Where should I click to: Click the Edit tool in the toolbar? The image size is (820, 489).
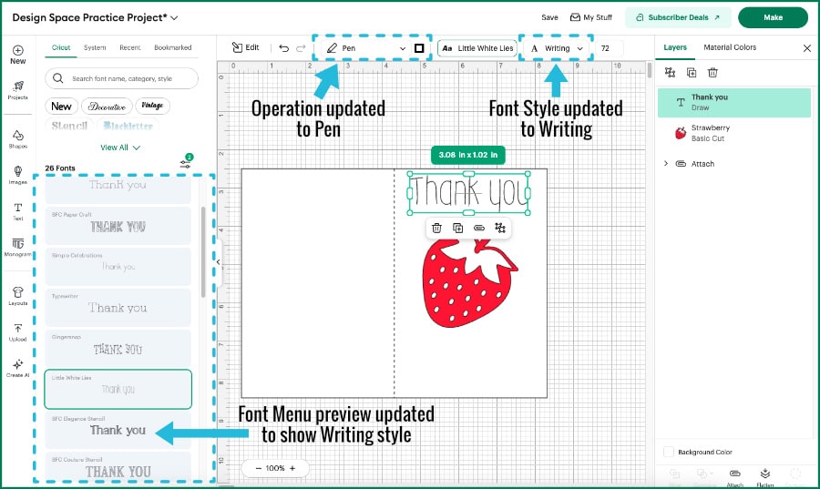245,47
